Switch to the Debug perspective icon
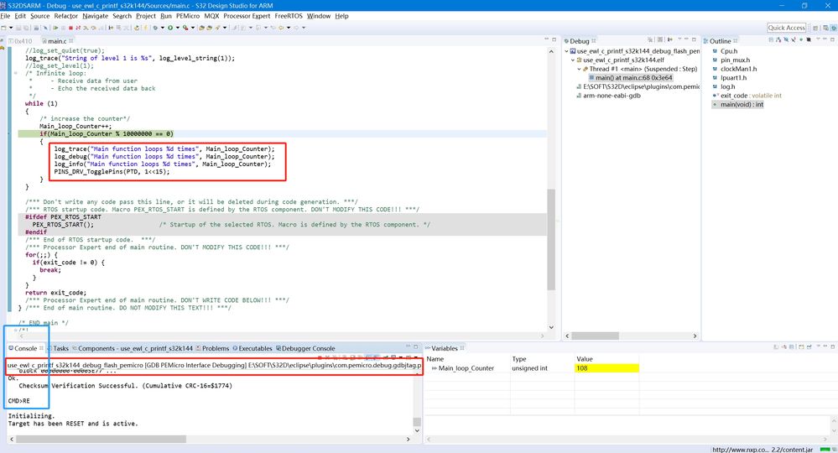The image size is (838, 453). pos(833,28)
